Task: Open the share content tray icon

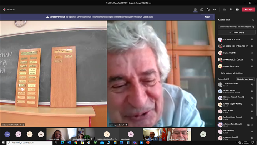Action: click(x=237, y=9)
